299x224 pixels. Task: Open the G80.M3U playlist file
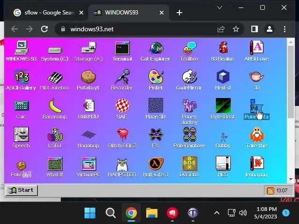pyautogui.click(x=88, y=105)
